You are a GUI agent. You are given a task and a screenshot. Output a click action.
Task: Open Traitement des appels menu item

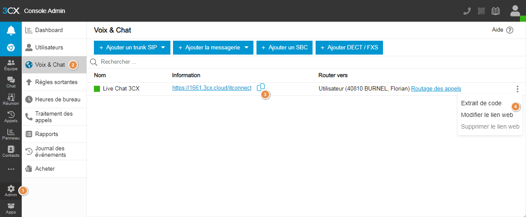tap(54, 117)
